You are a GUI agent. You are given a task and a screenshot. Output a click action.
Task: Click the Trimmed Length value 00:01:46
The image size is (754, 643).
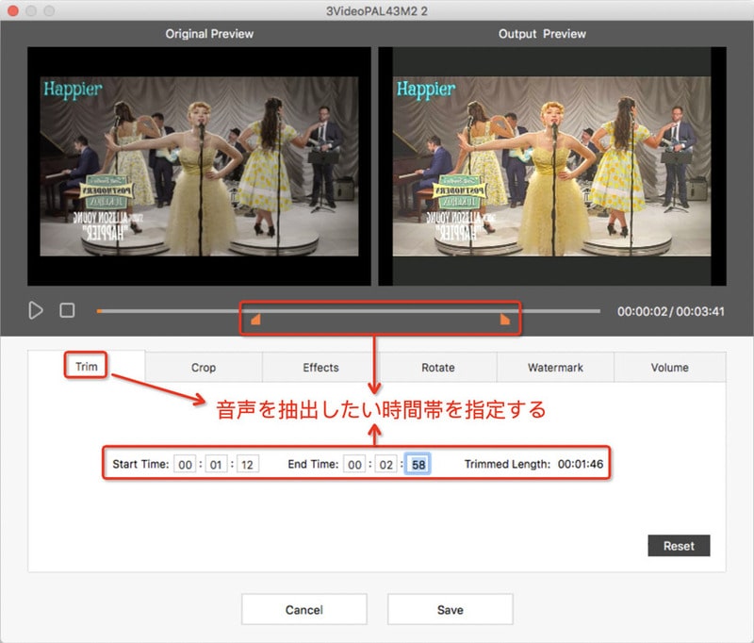pyautogui.click(x=581, y=464)
